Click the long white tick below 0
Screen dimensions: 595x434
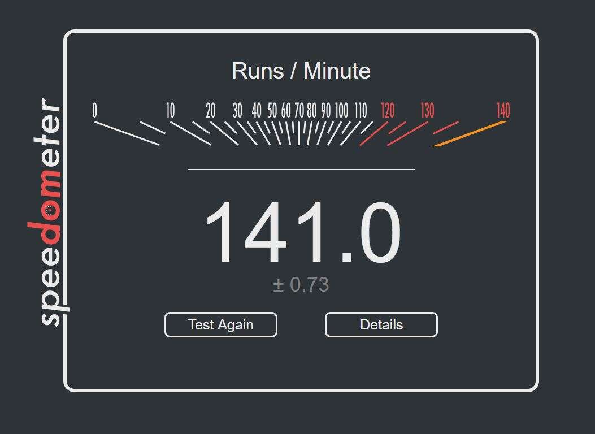127,133
